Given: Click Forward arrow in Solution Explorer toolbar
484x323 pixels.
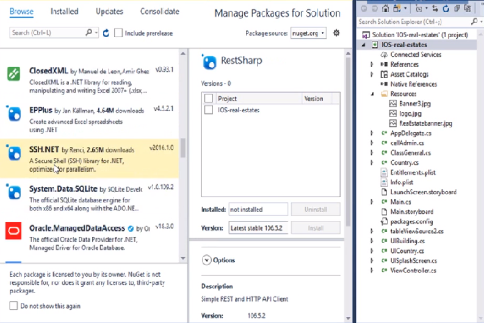Looking at the screenshot, I should [x=374, y=9].
